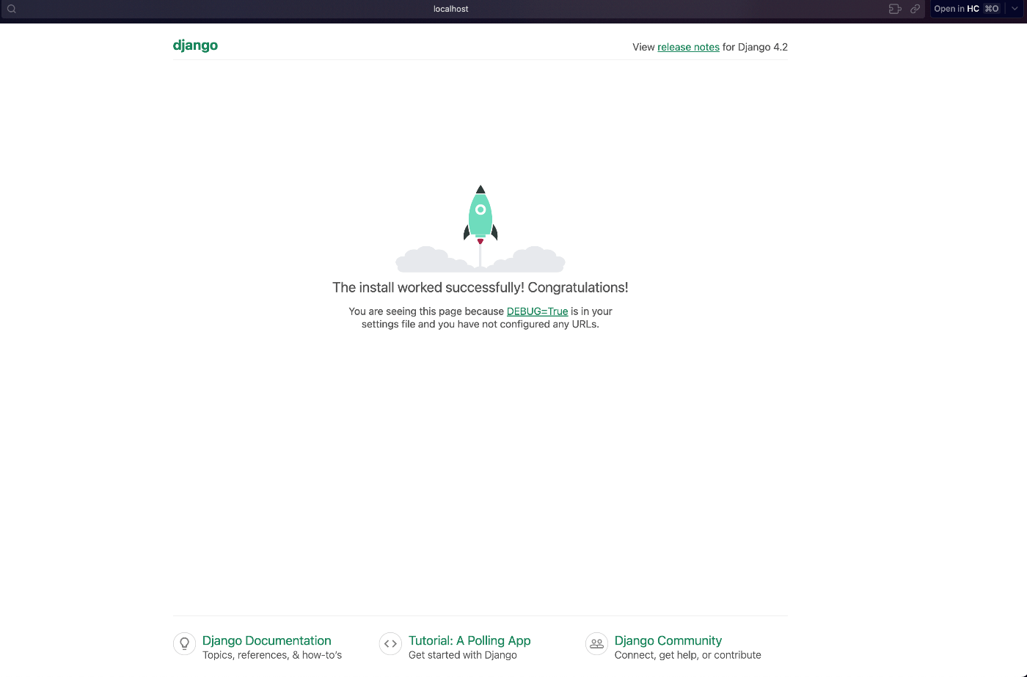
Task: Click the search magnifier icon in the top bar
Action: (x=12, y=9)
